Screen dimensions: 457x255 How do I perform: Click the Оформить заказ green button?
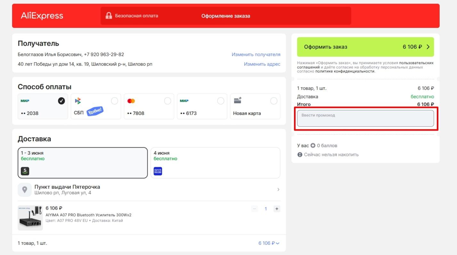pos(365,47)
